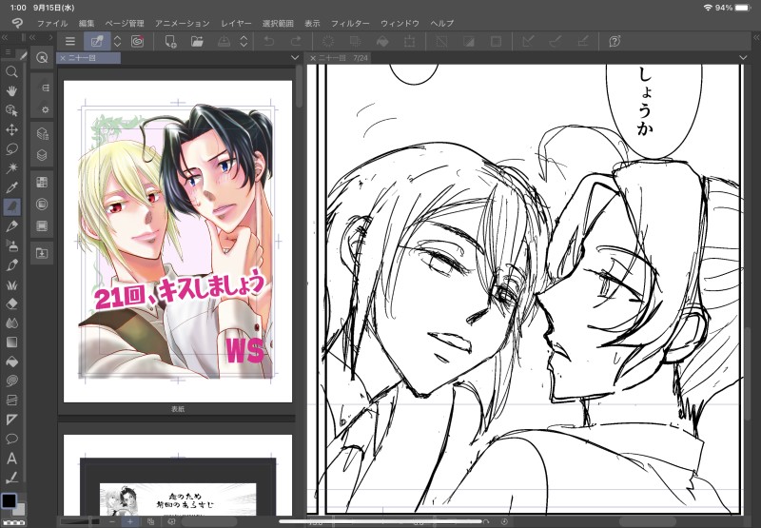Image resolution: width=761 pixels, height=528 pixels.
Task: Toggle snap to ruler icon
Action: pos(528,42)
